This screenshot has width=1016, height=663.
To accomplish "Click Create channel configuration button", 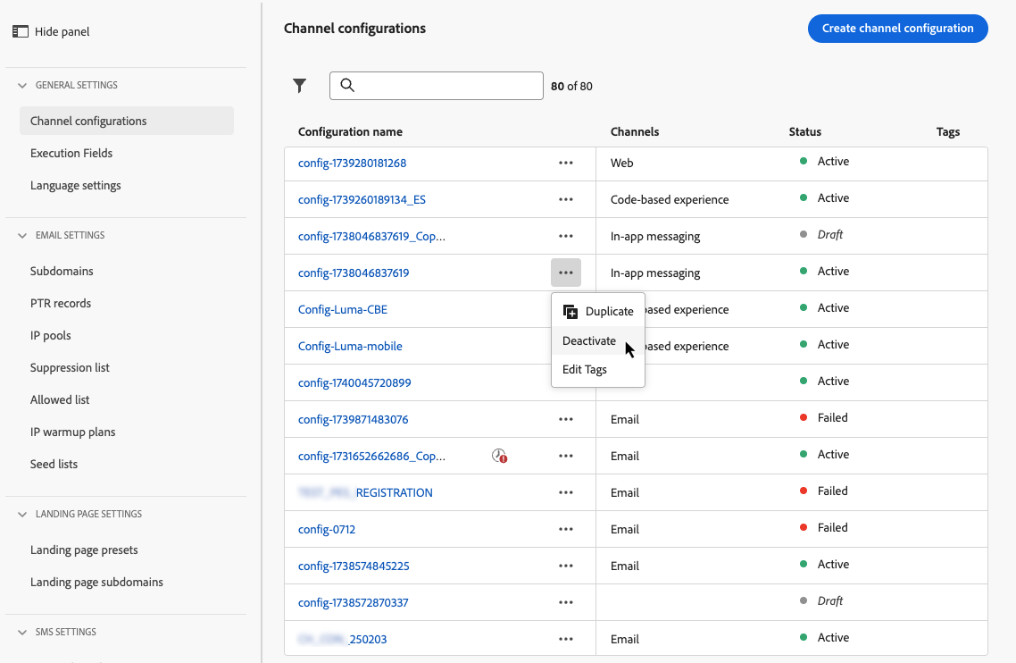I will click(x=897, y=29).
